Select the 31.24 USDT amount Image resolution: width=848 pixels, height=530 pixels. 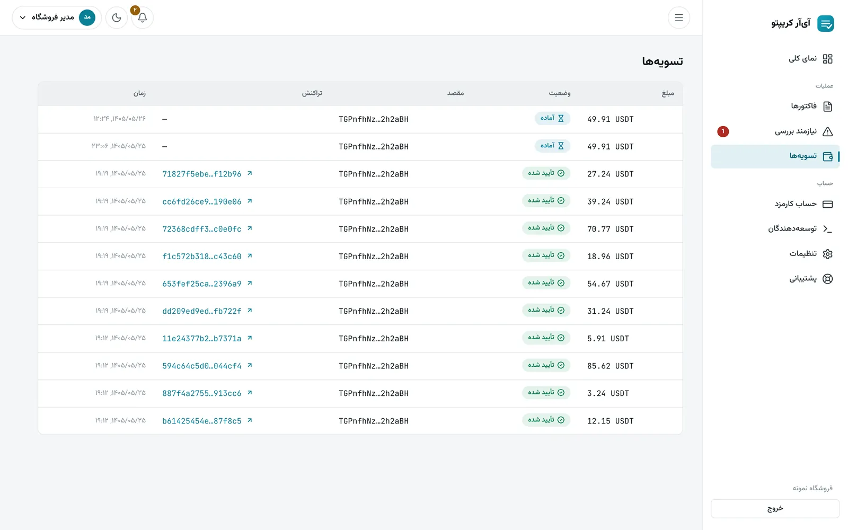[611, 311]
